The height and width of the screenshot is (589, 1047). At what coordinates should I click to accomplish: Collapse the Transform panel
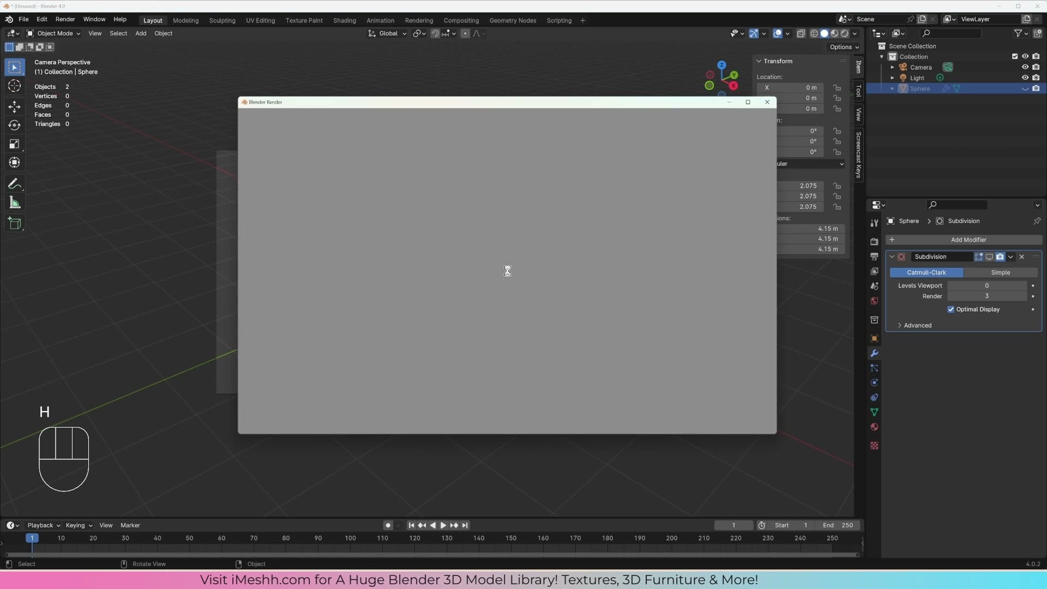coord(759,61)
